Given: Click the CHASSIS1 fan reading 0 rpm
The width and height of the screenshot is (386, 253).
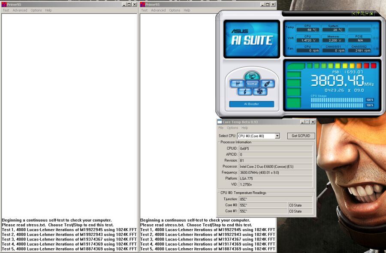Looking at the screenshot, I should [333, 50].
